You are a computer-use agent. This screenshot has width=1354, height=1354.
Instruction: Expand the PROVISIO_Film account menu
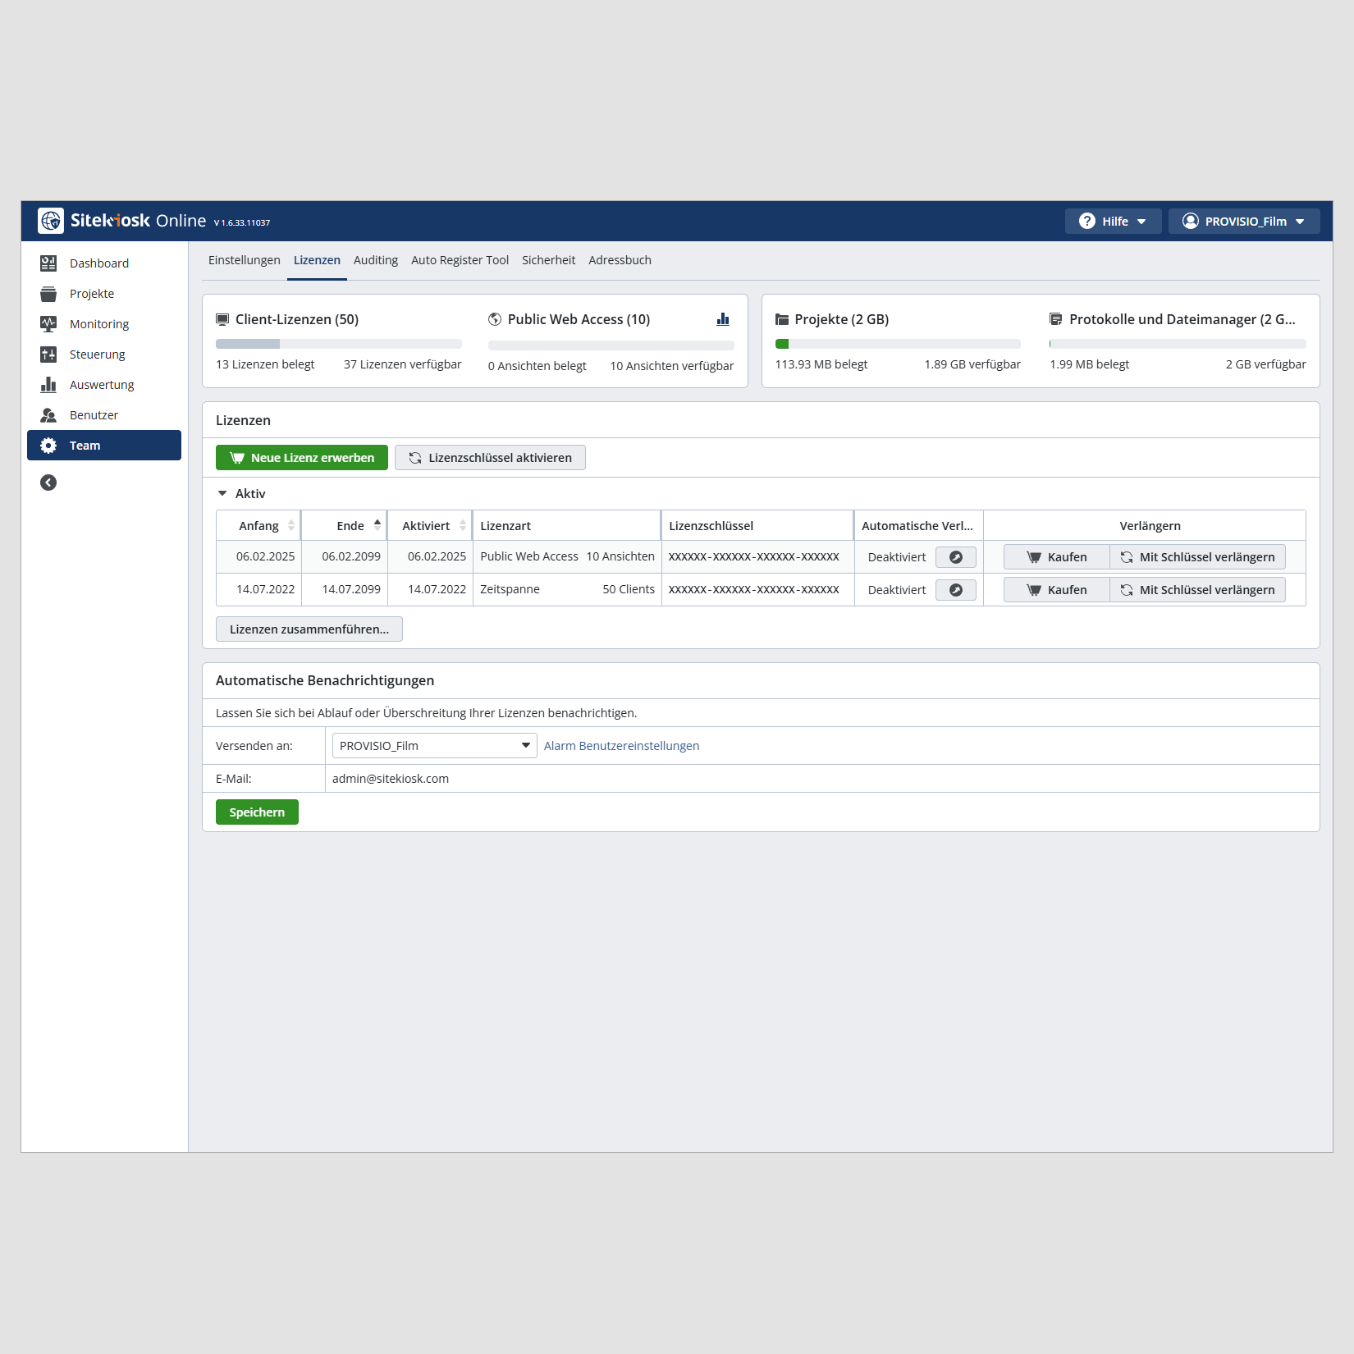1243,222
